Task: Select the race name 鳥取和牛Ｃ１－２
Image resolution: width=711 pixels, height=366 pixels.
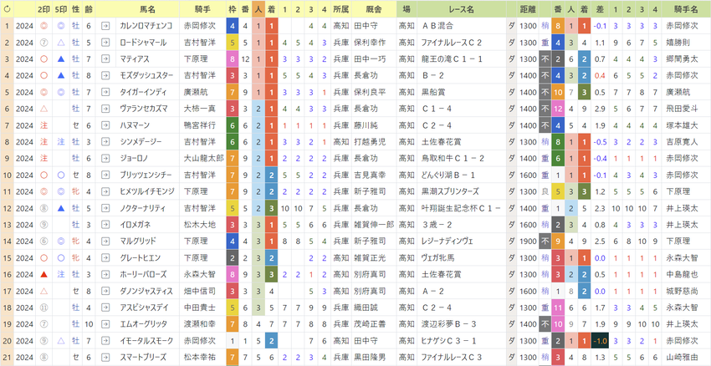Action: coord(453,159)
